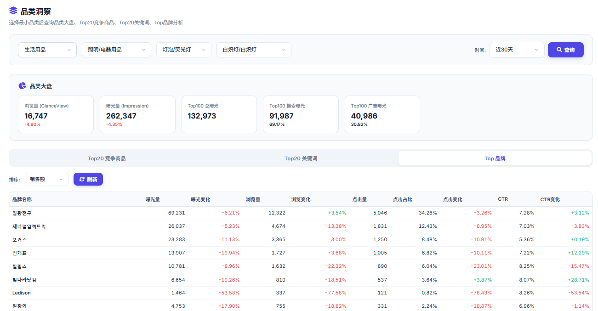Viewport: 598px width, 311px height.
Task: Click the 浏览量 column header in table
Action: pyautogui.click(x=253, y=199)
